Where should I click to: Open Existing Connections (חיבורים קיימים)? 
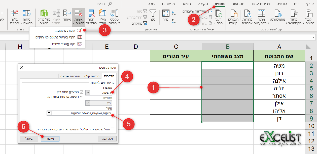tap(233, 14)
